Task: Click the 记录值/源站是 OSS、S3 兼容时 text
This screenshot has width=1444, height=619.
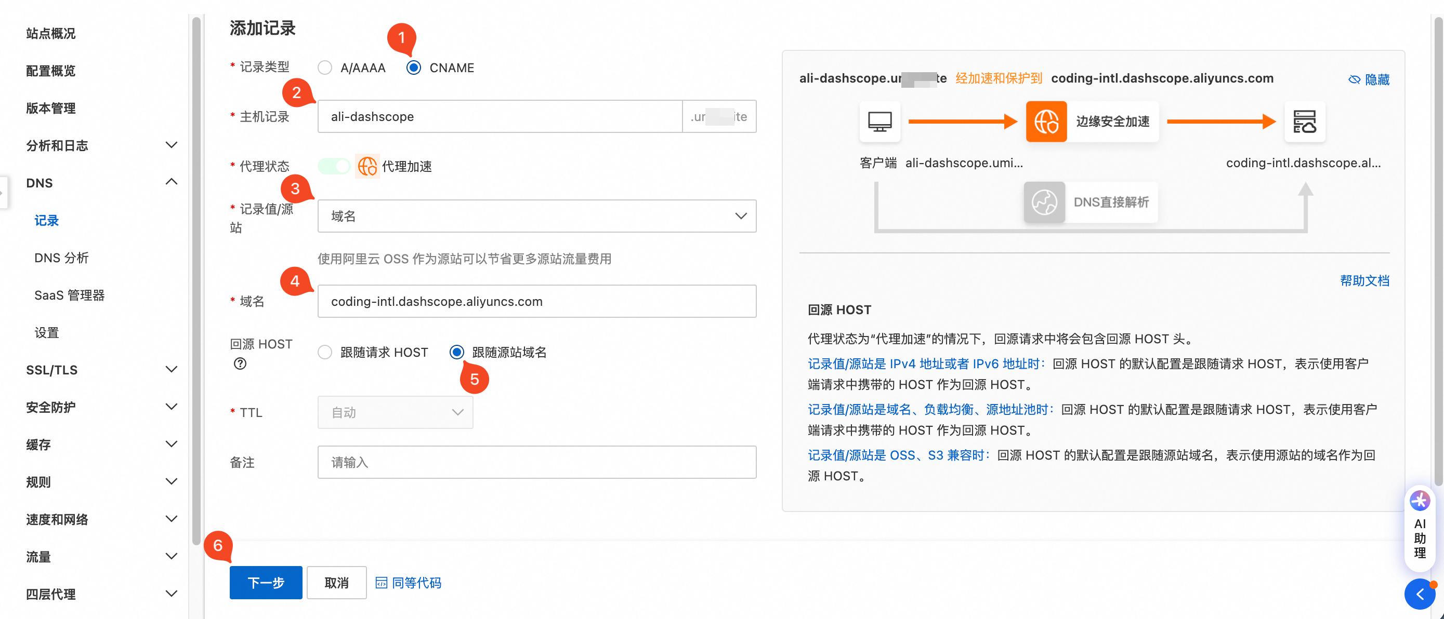Action: [x=899, y=455]
